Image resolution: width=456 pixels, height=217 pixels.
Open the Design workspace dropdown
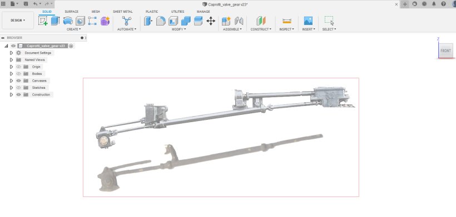click(18, 21)
